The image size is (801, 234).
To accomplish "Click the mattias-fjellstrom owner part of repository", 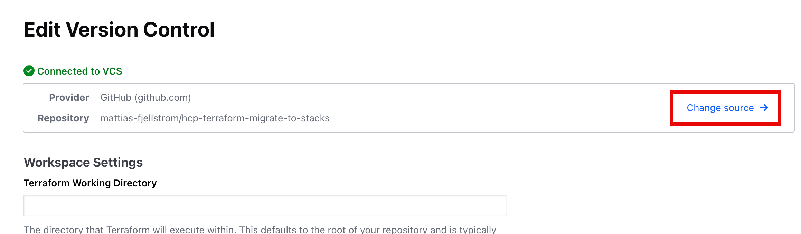I will pos(140,118).
